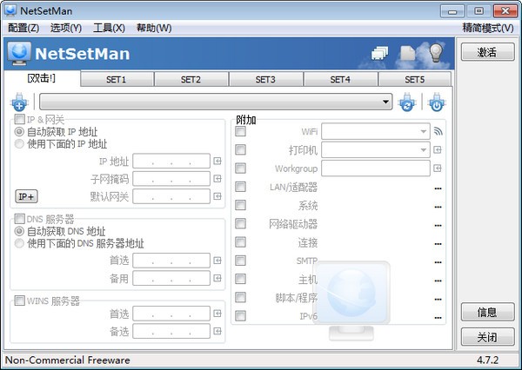This screenshot has height=370, width=522.
Task: Click the refresh adapter icon
Action: (x=406, y=103)
